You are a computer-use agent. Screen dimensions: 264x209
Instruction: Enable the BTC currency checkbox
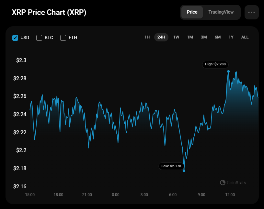click(x=39, y=38)
